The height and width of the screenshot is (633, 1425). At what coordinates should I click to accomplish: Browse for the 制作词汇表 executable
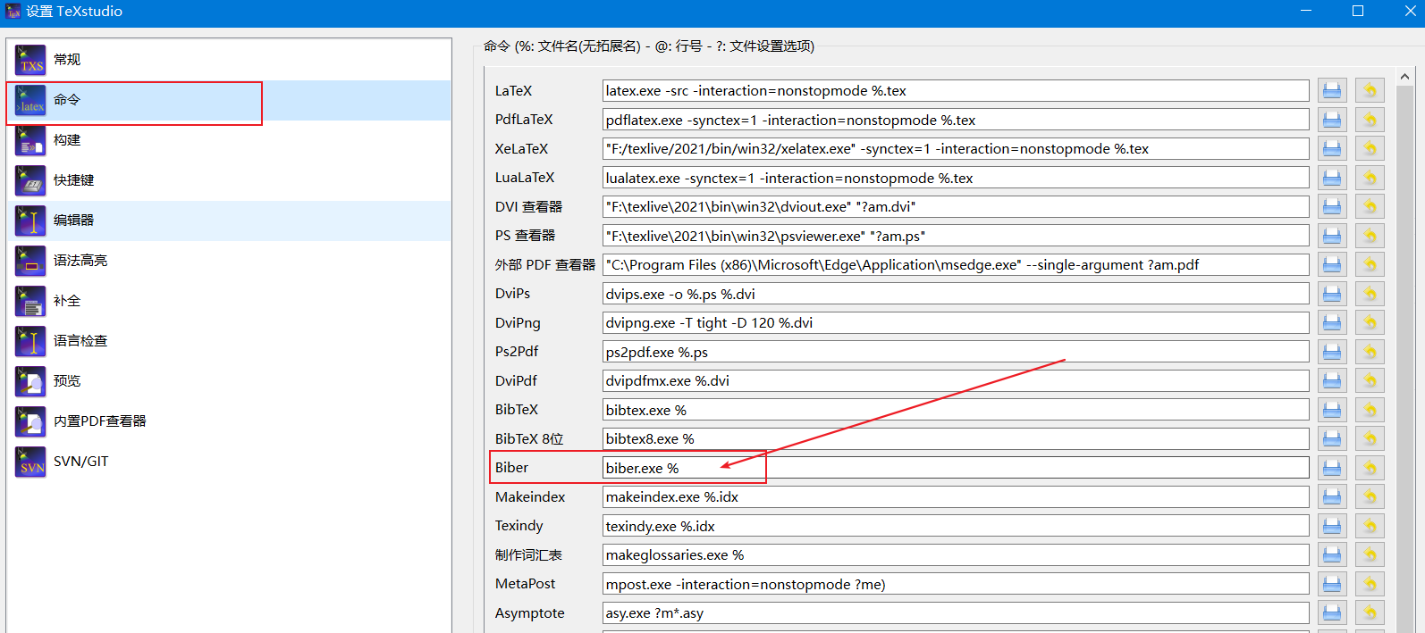pos(1332,554)
